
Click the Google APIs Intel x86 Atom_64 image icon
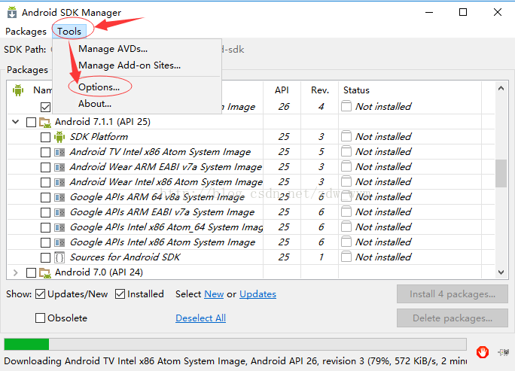[x=59, y=227]
